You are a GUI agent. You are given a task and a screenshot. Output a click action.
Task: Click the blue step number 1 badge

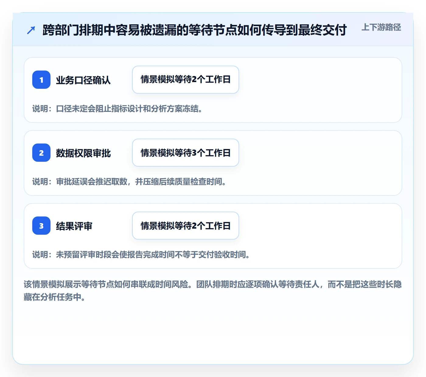click(x=41, y=80)
